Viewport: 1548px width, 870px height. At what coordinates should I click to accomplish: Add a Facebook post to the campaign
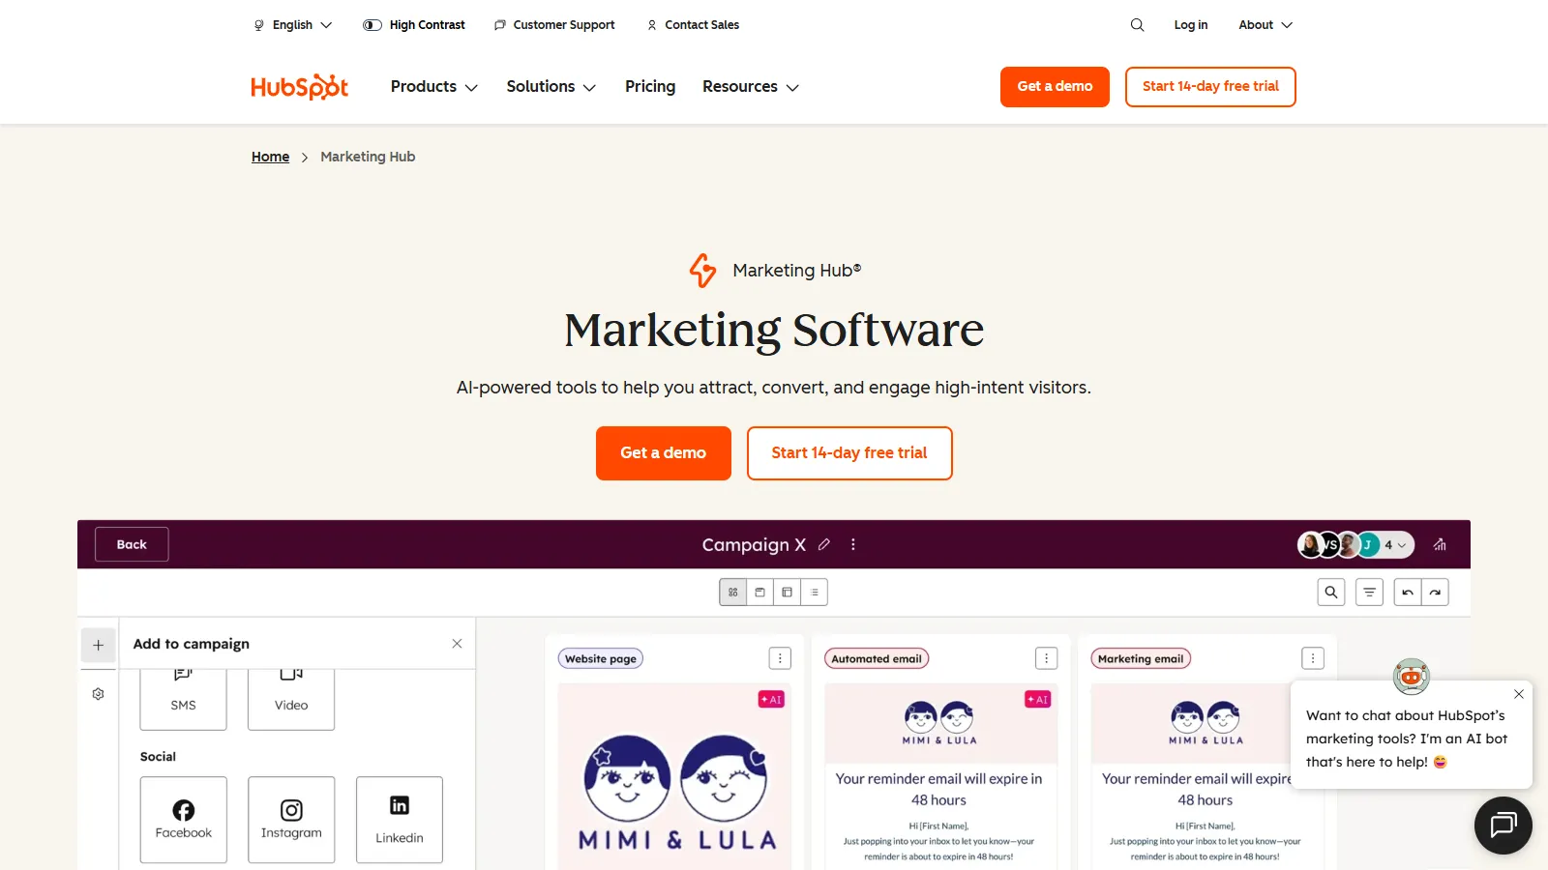tap(183, 820)
